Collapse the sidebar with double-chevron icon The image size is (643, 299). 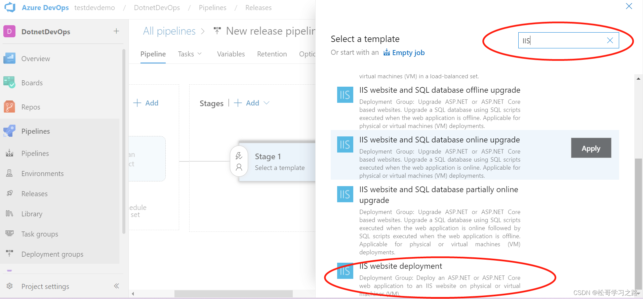pyautogui.click(x=116, y=286)
